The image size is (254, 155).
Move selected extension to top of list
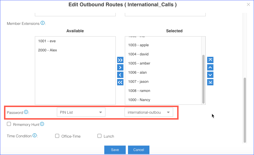[x=210, y=60]
